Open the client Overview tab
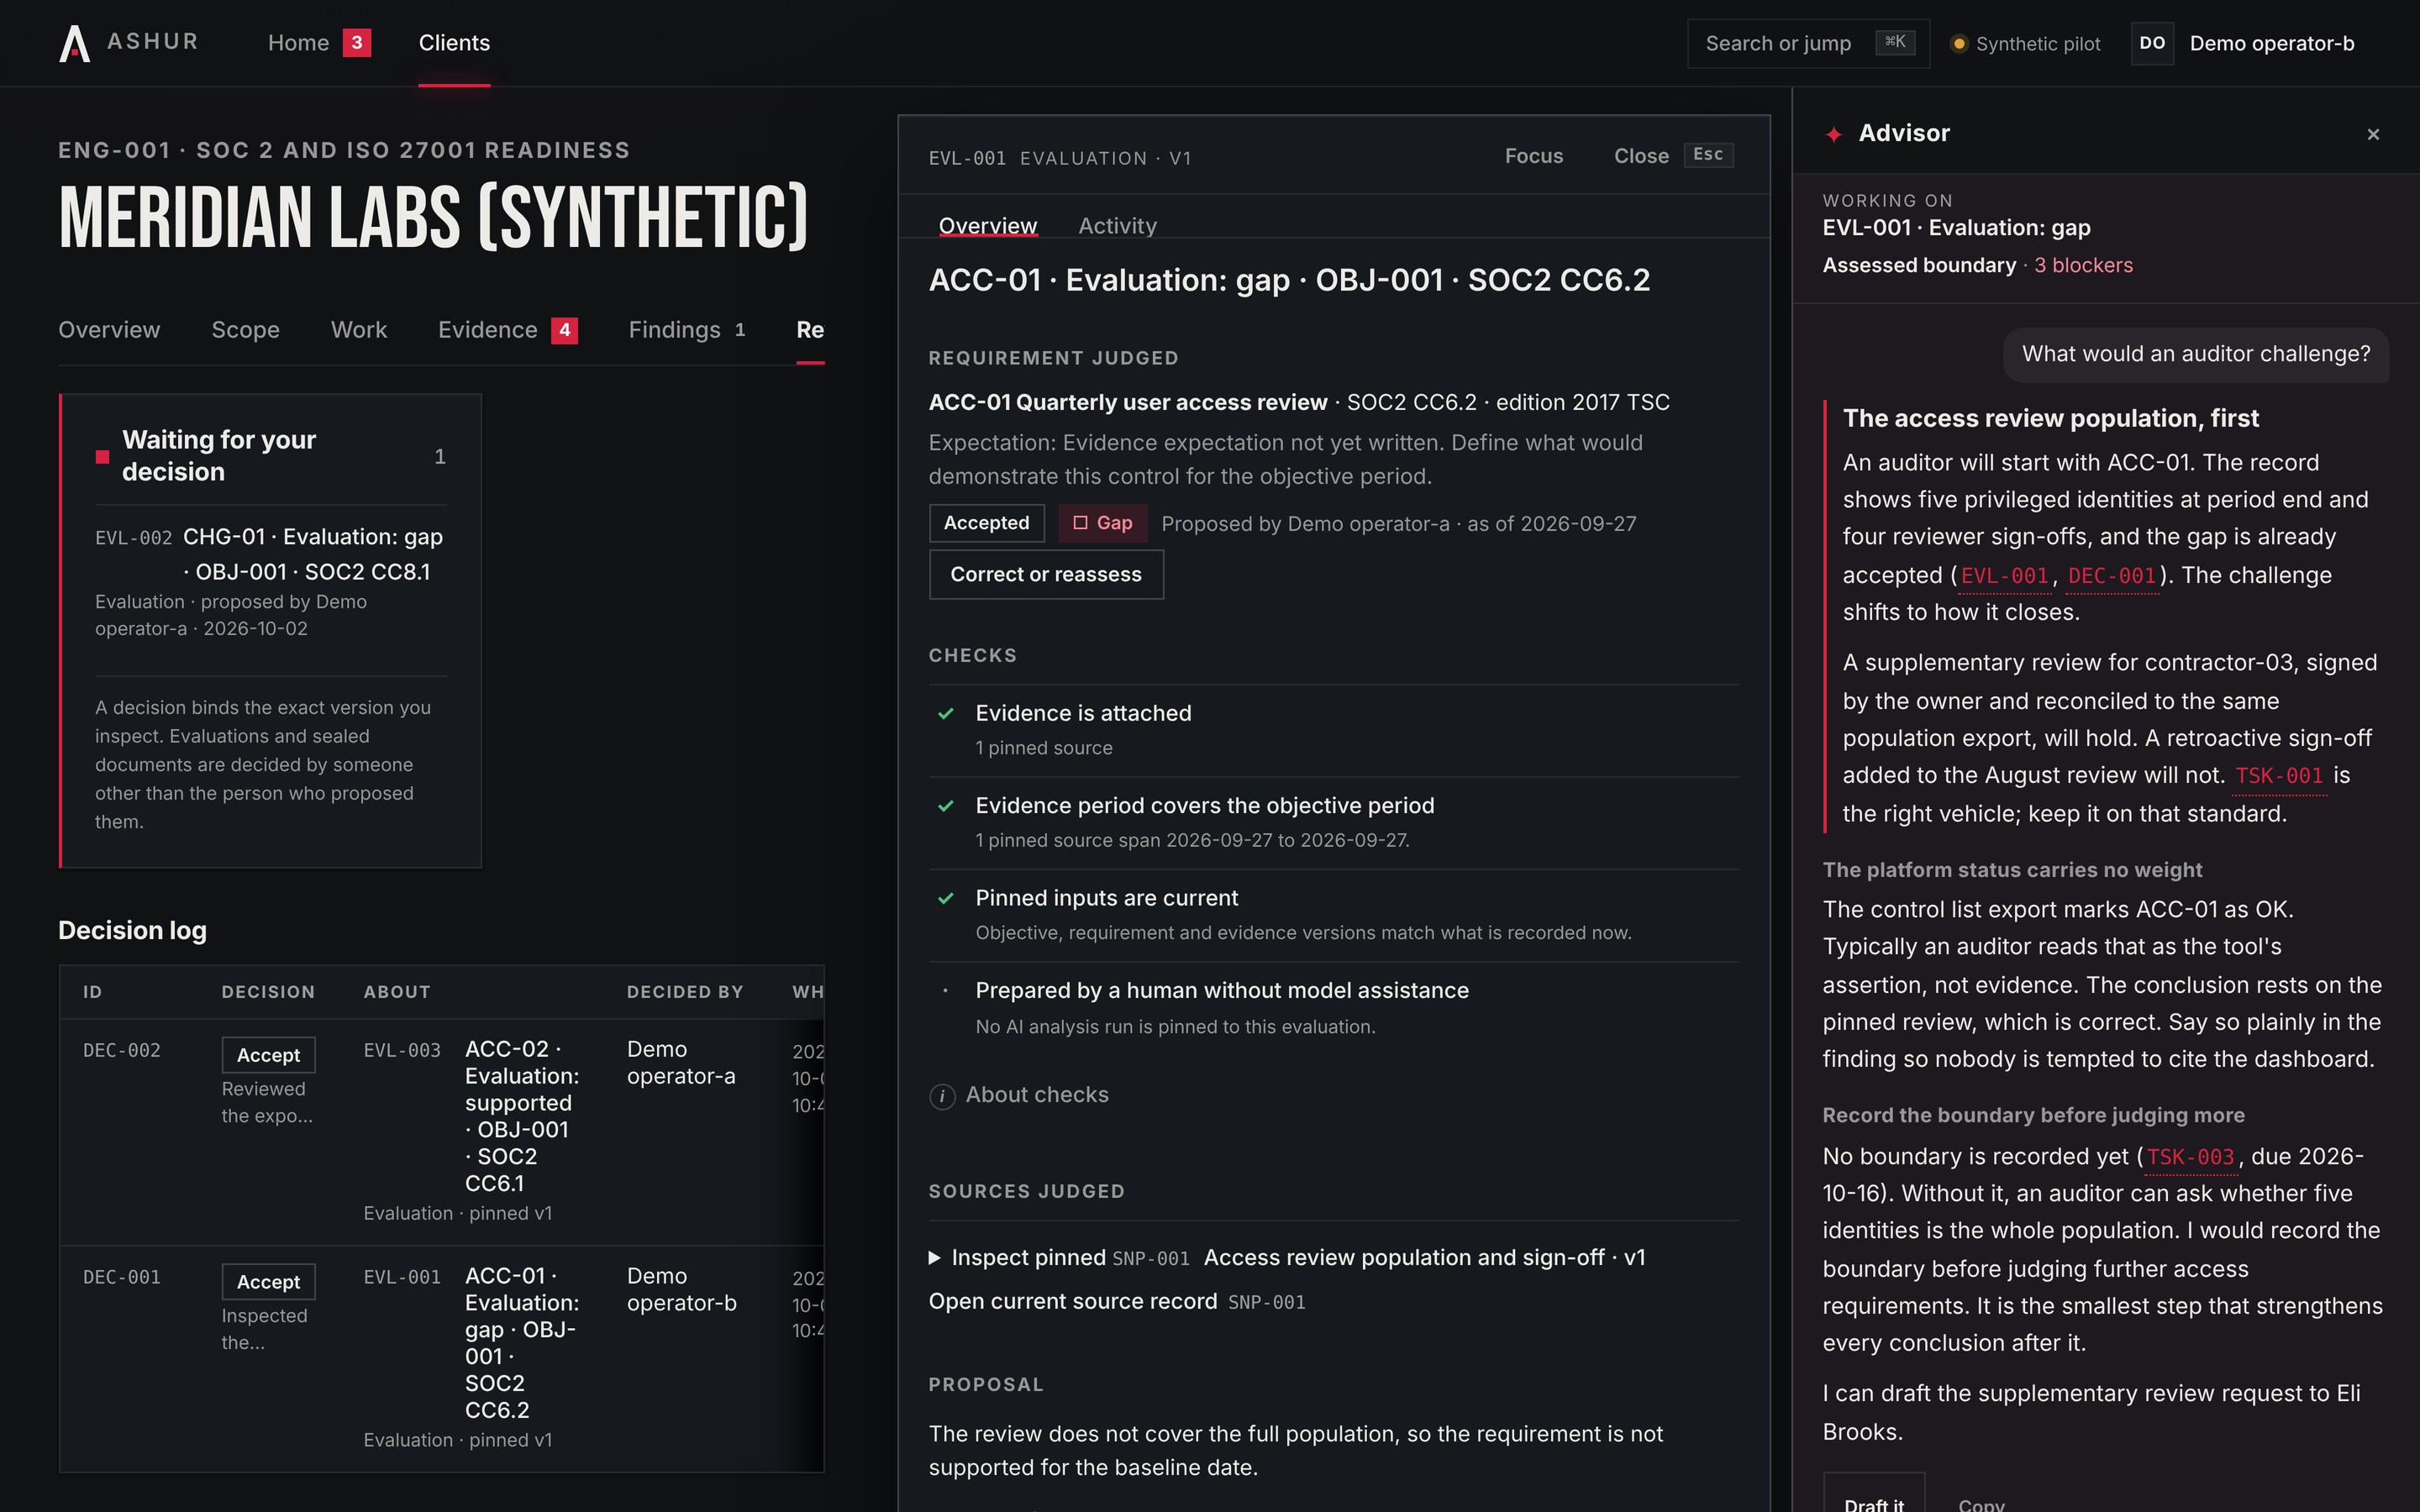 [109, 330]
